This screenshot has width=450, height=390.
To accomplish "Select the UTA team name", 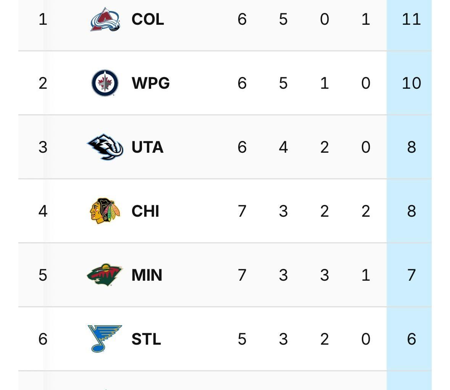I will (x=147, y=147).
